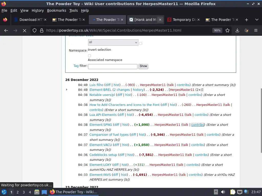The height and width of the screenshot is (196, 262).
Task: Open the Luis filho page link
Action: (96, 85)
